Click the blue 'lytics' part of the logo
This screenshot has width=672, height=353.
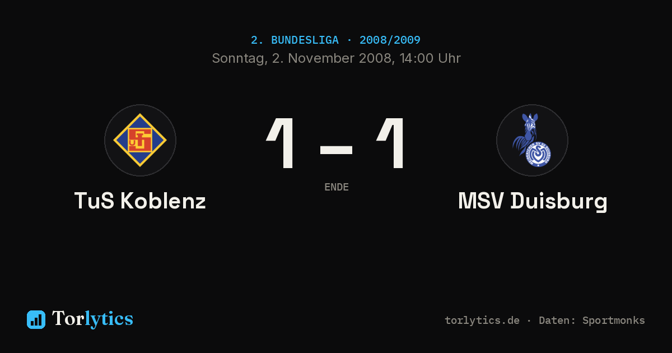click(109, 319)
